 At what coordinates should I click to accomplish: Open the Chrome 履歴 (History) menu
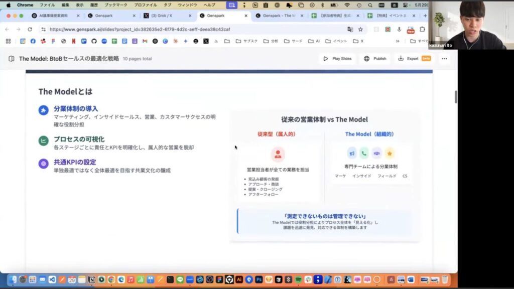tap(94, 5)
